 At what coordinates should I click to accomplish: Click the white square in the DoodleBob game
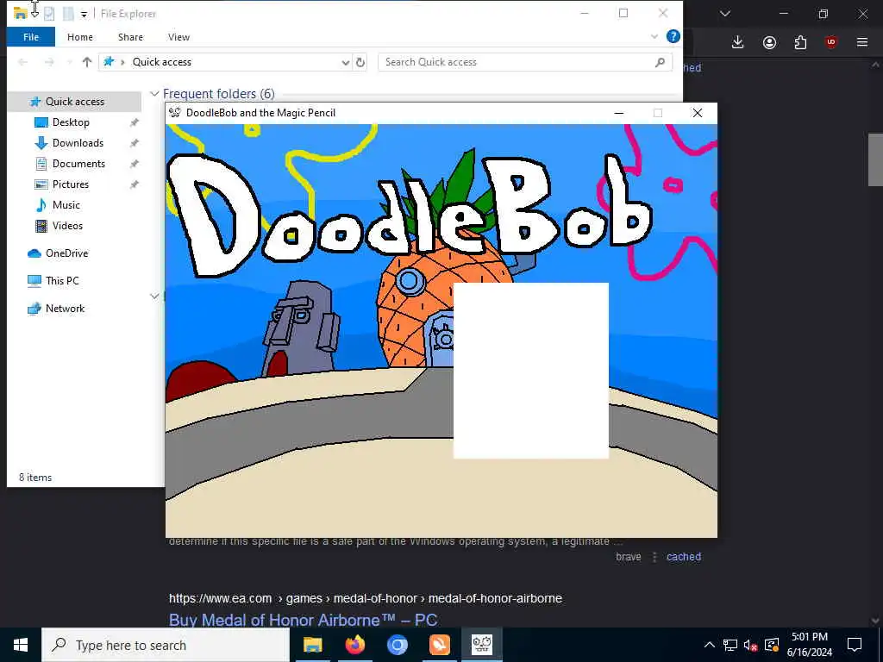(531, 371)
